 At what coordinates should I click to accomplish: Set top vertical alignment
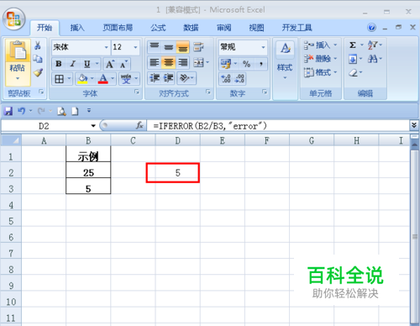pyautogui.click(x=155, y=47)
